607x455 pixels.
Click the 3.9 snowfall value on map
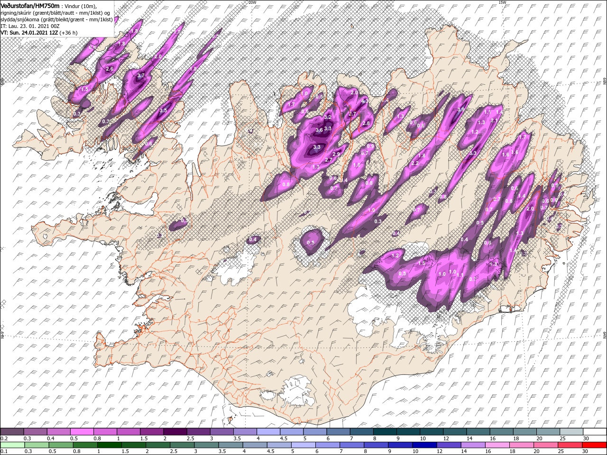coord(460,109)
